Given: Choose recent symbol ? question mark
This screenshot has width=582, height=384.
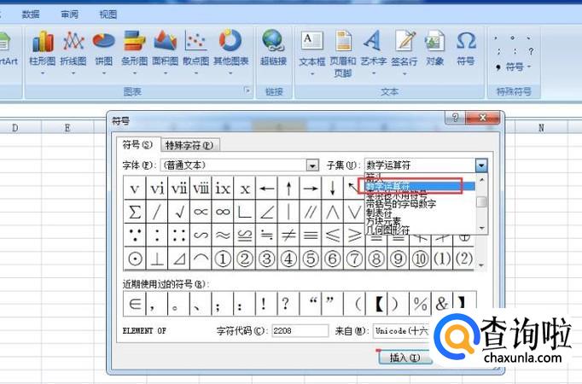Looking at the screenshot, I should [x=288, y=304].
